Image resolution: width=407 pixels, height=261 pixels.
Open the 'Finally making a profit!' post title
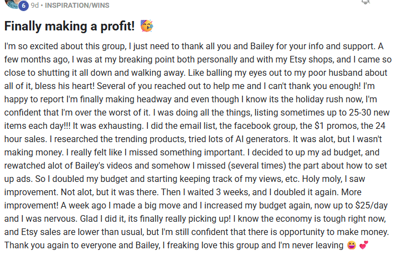point(70,26)
